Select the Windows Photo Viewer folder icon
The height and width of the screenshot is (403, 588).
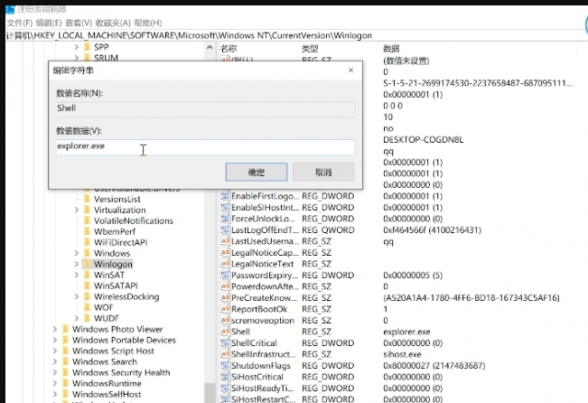[x=65, y=329]
